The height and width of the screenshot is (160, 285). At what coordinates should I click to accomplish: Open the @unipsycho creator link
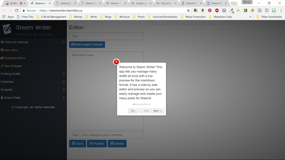pyautogui.click(x=43, y=35)
